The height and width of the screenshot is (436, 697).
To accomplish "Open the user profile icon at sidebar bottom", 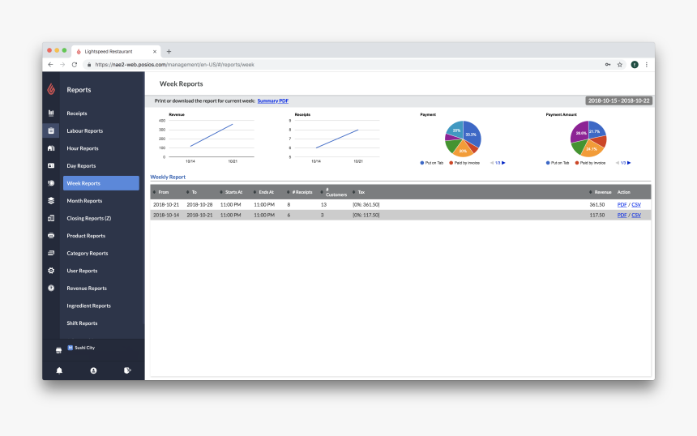I will tap(93, 370).
